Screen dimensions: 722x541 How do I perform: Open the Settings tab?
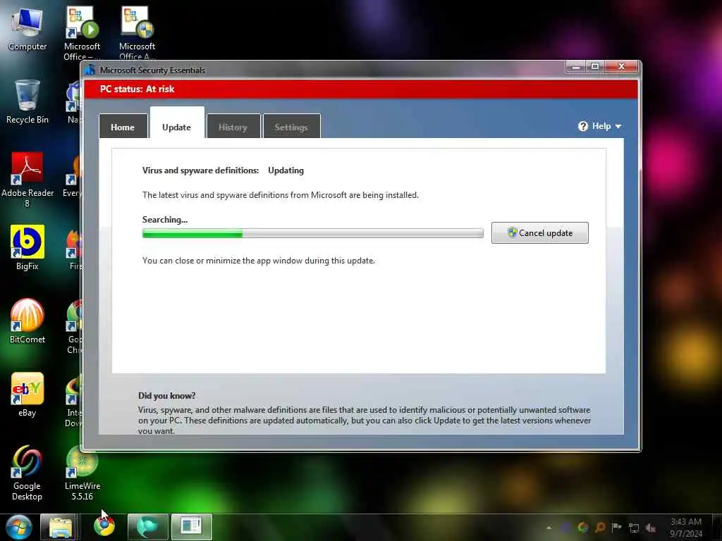tap(291, 127)
